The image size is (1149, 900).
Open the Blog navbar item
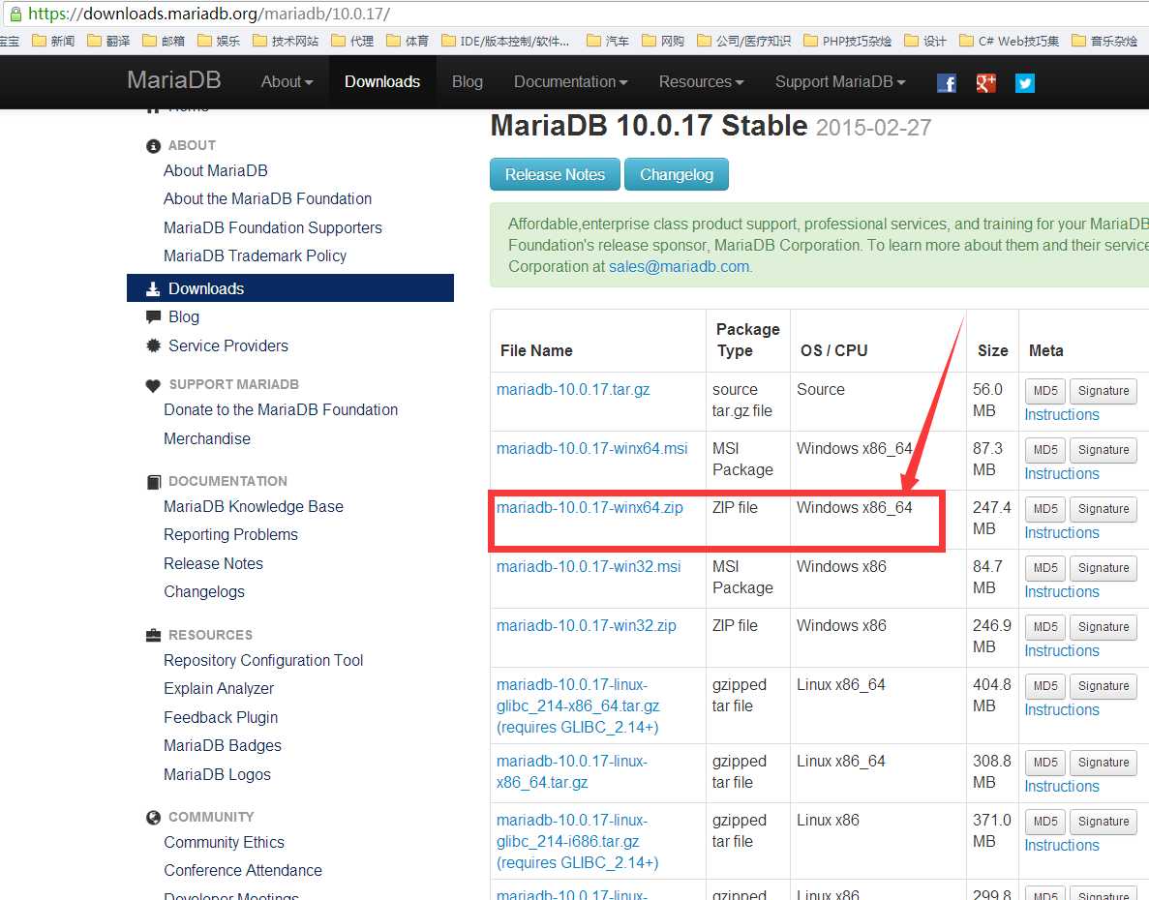coord(468,82)
